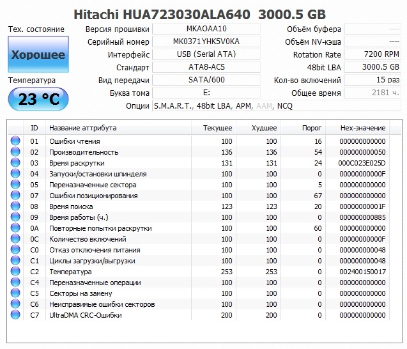
Task: Click the Порог column header
Action: [303, 128]
